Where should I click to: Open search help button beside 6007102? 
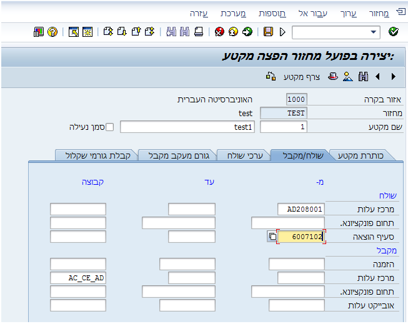pos(272,237)
